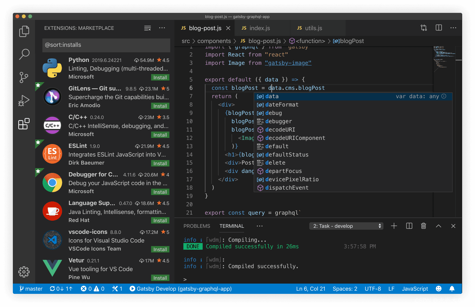Open extensions panel More Actions menu

[x=162, y=28]
